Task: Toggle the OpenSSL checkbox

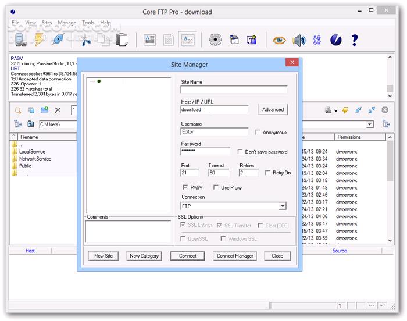Action: click(183, 238)
